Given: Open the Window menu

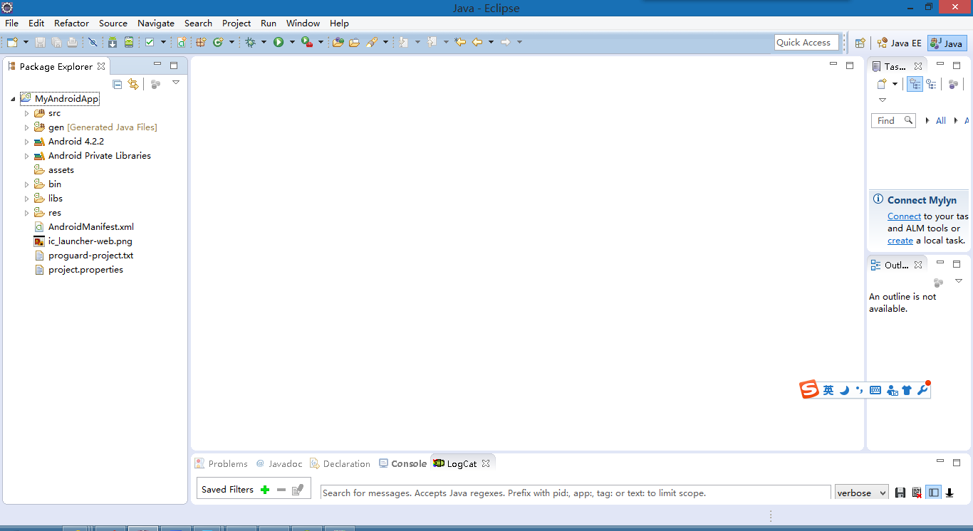Looking at the screenshot, I should point(303,23).
